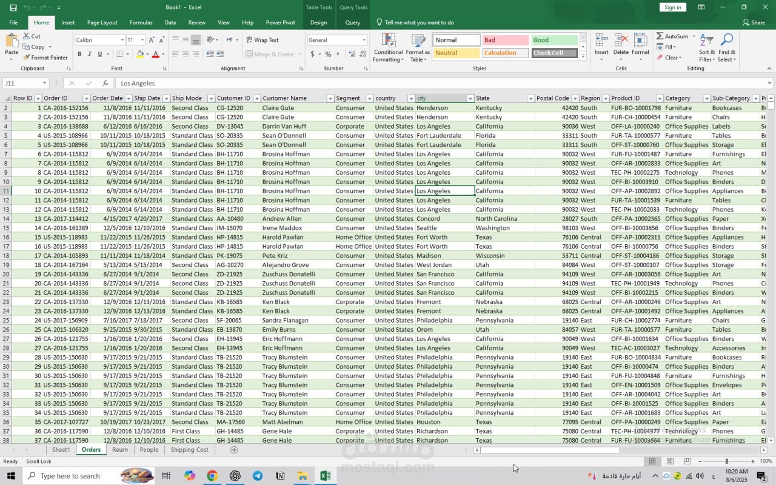Image resolution: width=776 pixels, height=485 pixels.
Task: Switch to the Shipping Cost sheet
Action: click(x=189, y=450)
